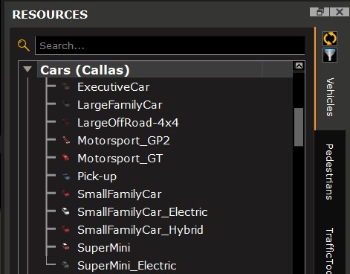Click the SmallFamilyCar_Hybrid car icon
The image size is (350, 274).
pyautogui.click(x=66, y=229)
